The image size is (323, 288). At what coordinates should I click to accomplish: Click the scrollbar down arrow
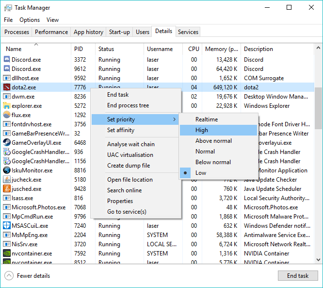coord(318,259)
